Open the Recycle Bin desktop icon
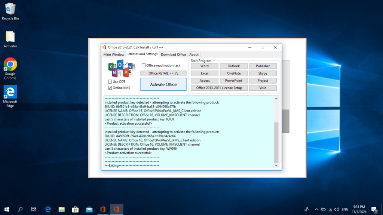This screenshot has width=383, height=215. pyautogui.click(x=10, y=11)
